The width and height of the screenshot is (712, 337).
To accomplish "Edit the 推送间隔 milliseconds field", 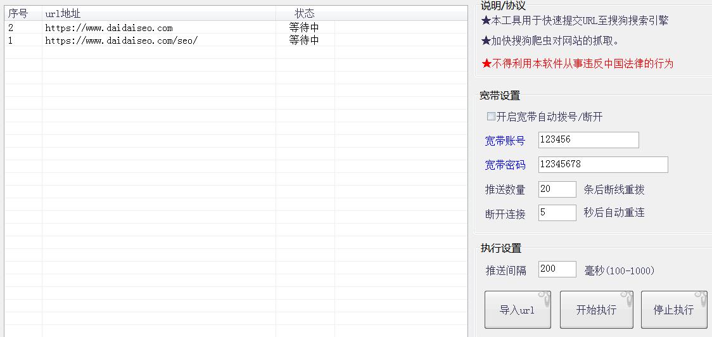I will 557,269.
